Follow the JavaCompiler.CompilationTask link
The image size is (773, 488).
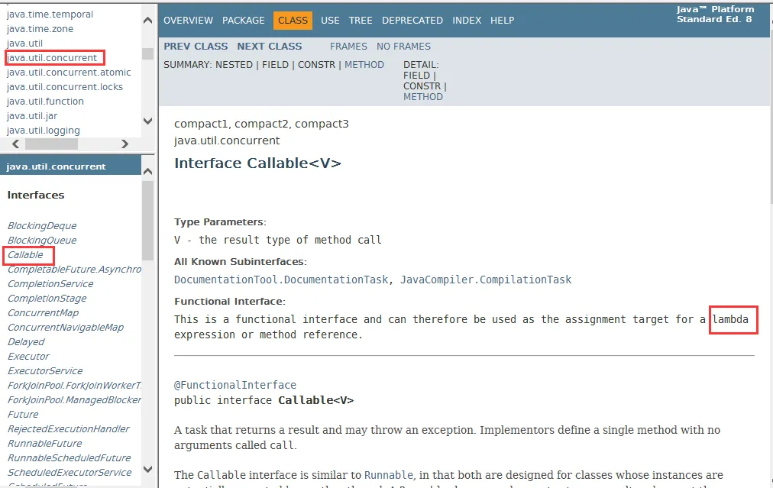pos(486,280)
